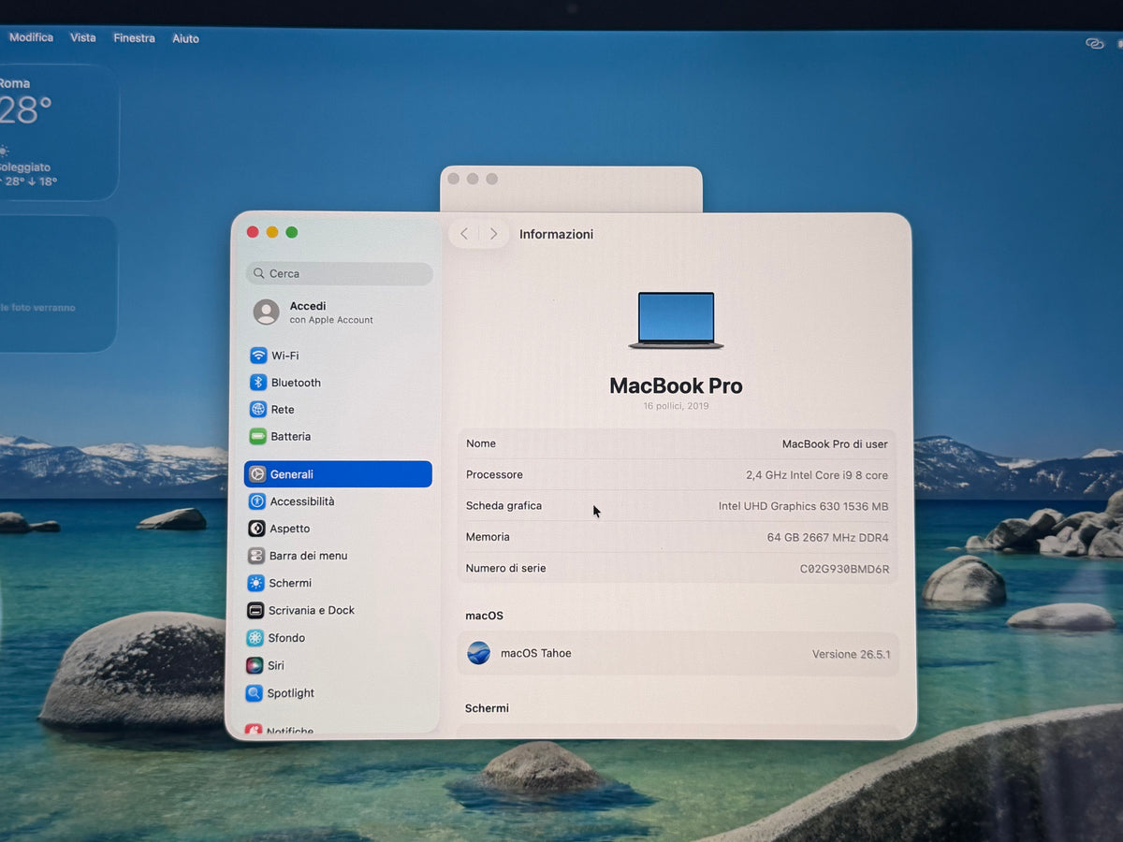Go back with the left chevron button
Viewport: 1123px width, 842px height.
pyautogui.click(x=464, y=234)
